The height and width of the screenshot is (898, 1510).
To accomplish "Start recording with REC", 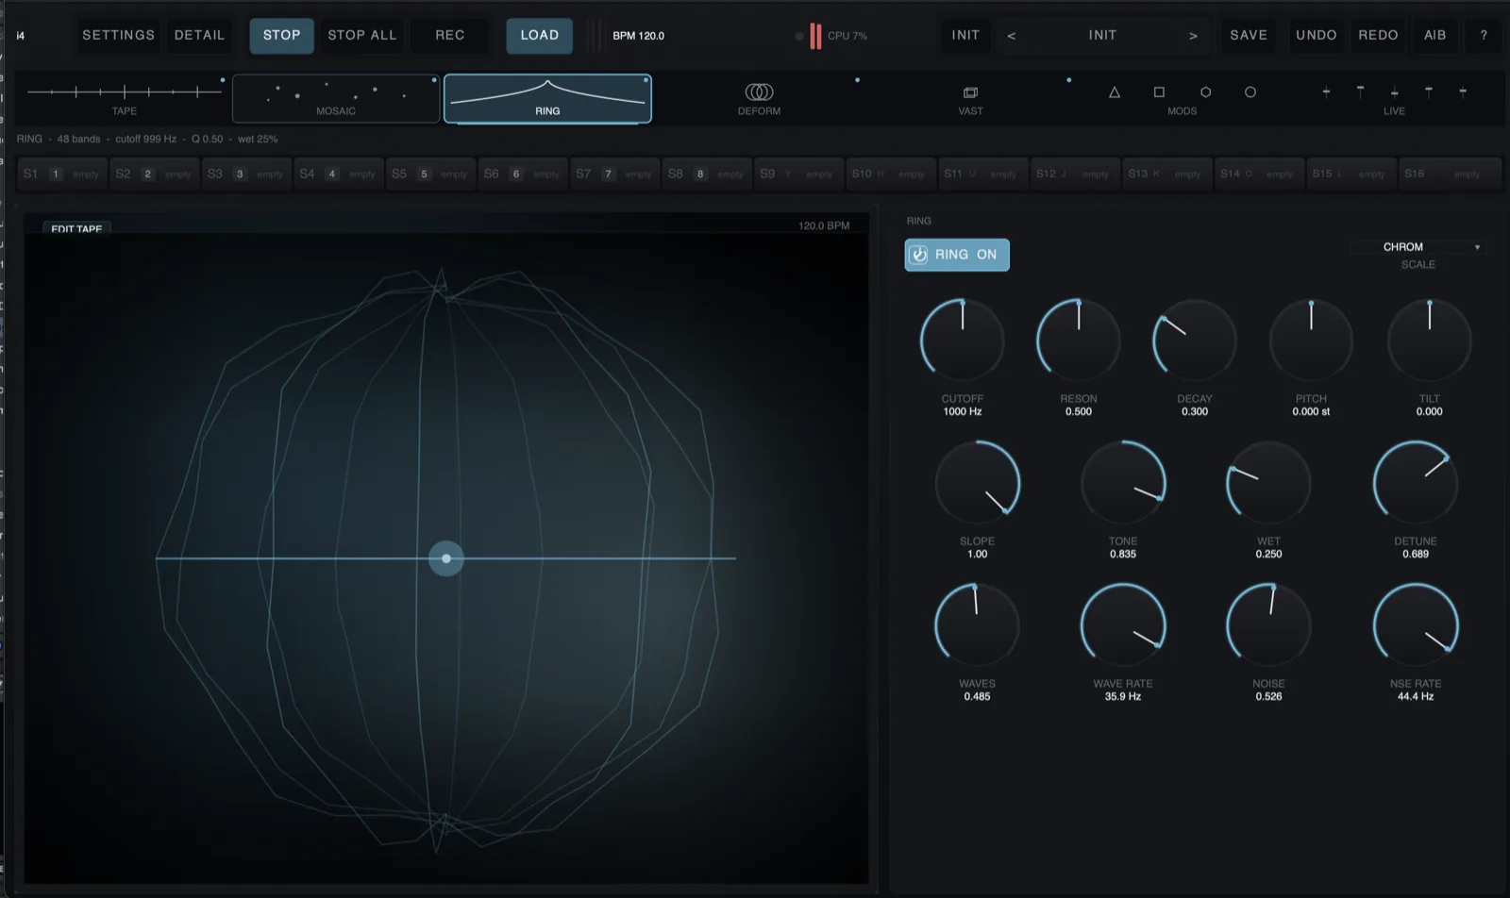I will pyautogui.click(x=450, y=35).
